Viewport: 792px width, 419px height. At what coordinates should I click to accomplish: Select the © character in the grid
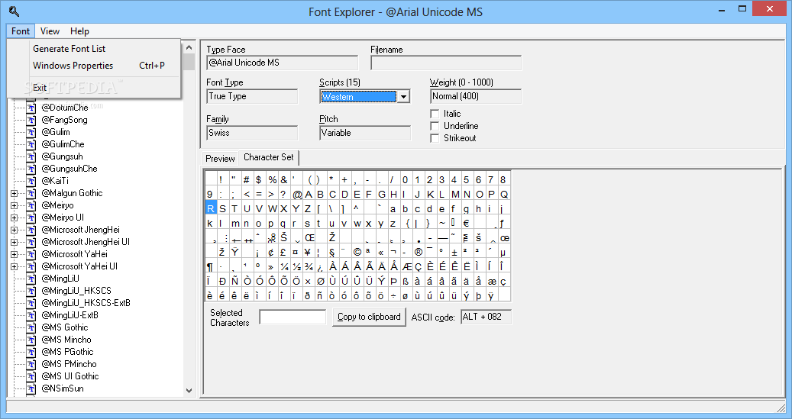click(357, 252)
